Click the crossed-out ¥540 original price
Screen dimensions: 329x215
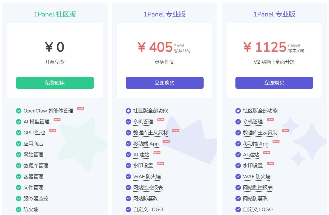click(179, 46)
